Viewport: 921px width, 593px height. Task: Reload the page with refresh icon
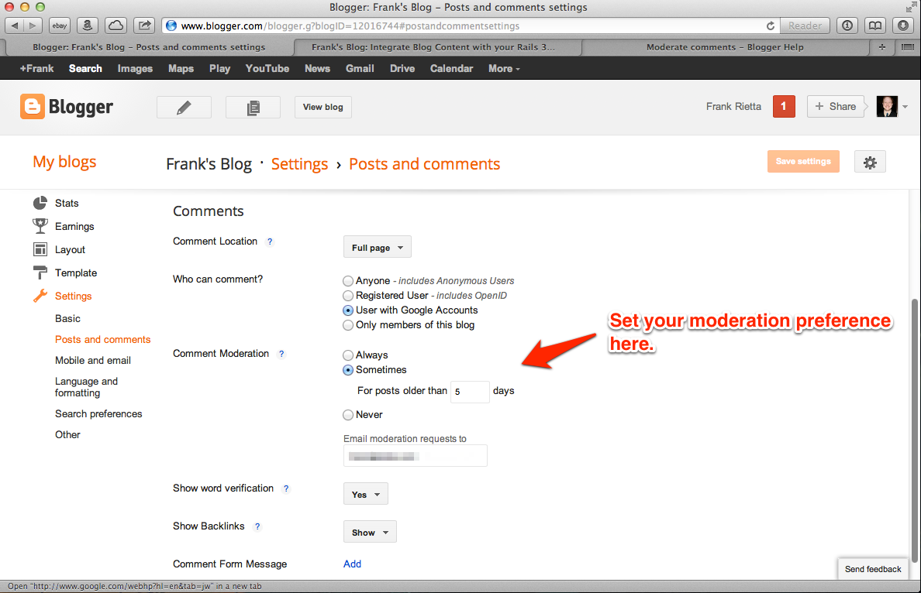(x=770, y=26)
